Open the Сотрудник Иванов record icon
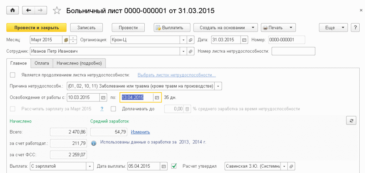Screen dimensions: 365x173 (191, 51)
